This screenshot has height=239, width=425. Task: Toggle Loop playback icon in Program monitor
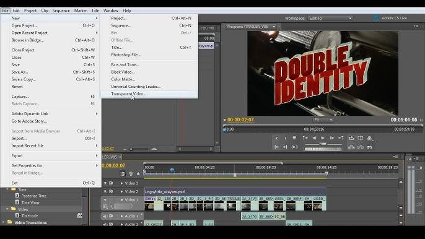point(351,138)
